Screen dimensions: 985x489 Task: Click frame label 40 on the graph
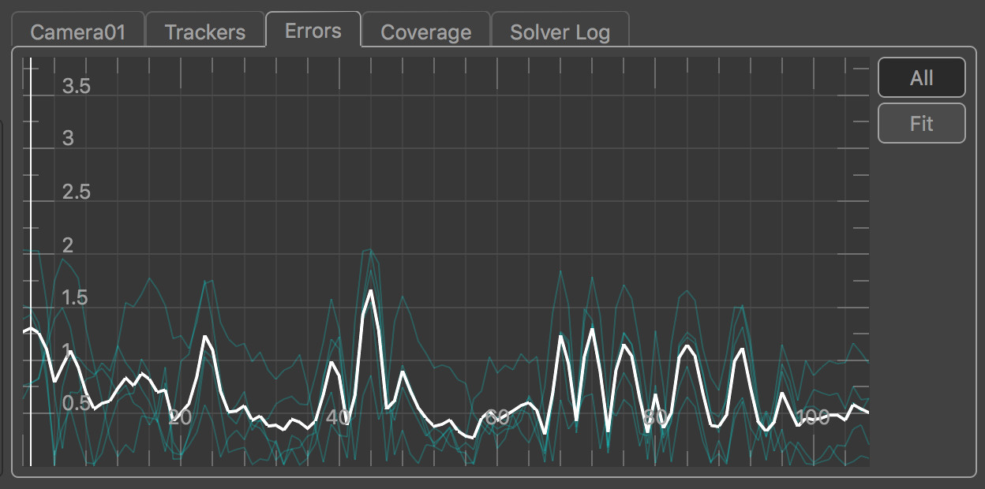pos(338,416)
